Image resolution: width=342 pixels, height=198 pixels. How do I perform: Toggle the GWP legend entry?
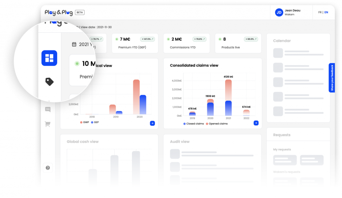[x=84, y=122]
